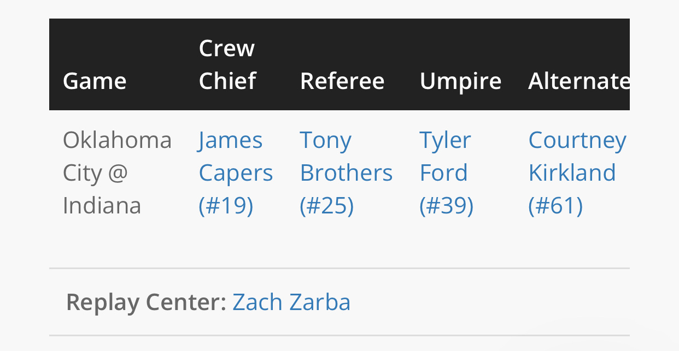The image size is (679, 351).
Task: Select Oklahoma City @ Indiana game cell
Action: (x=117, y=173)
